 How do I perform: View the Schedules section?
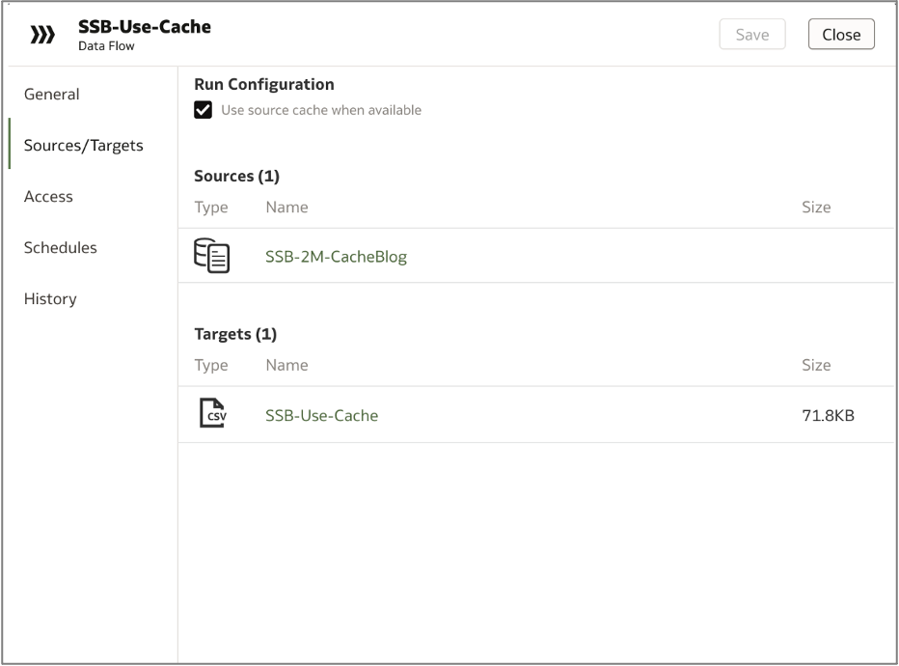(x=60, y=247)
